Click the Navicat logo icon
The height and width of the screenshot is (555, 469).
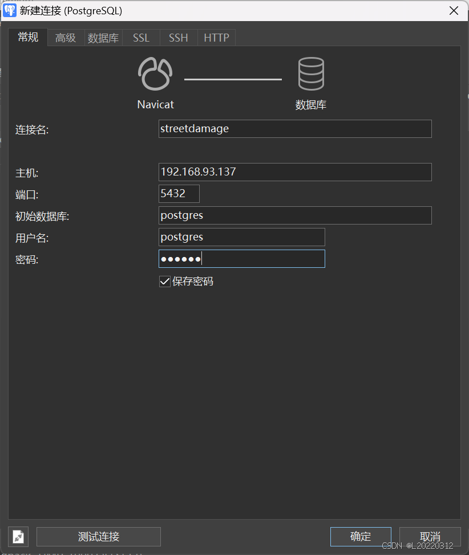click(x=155, y=73)
